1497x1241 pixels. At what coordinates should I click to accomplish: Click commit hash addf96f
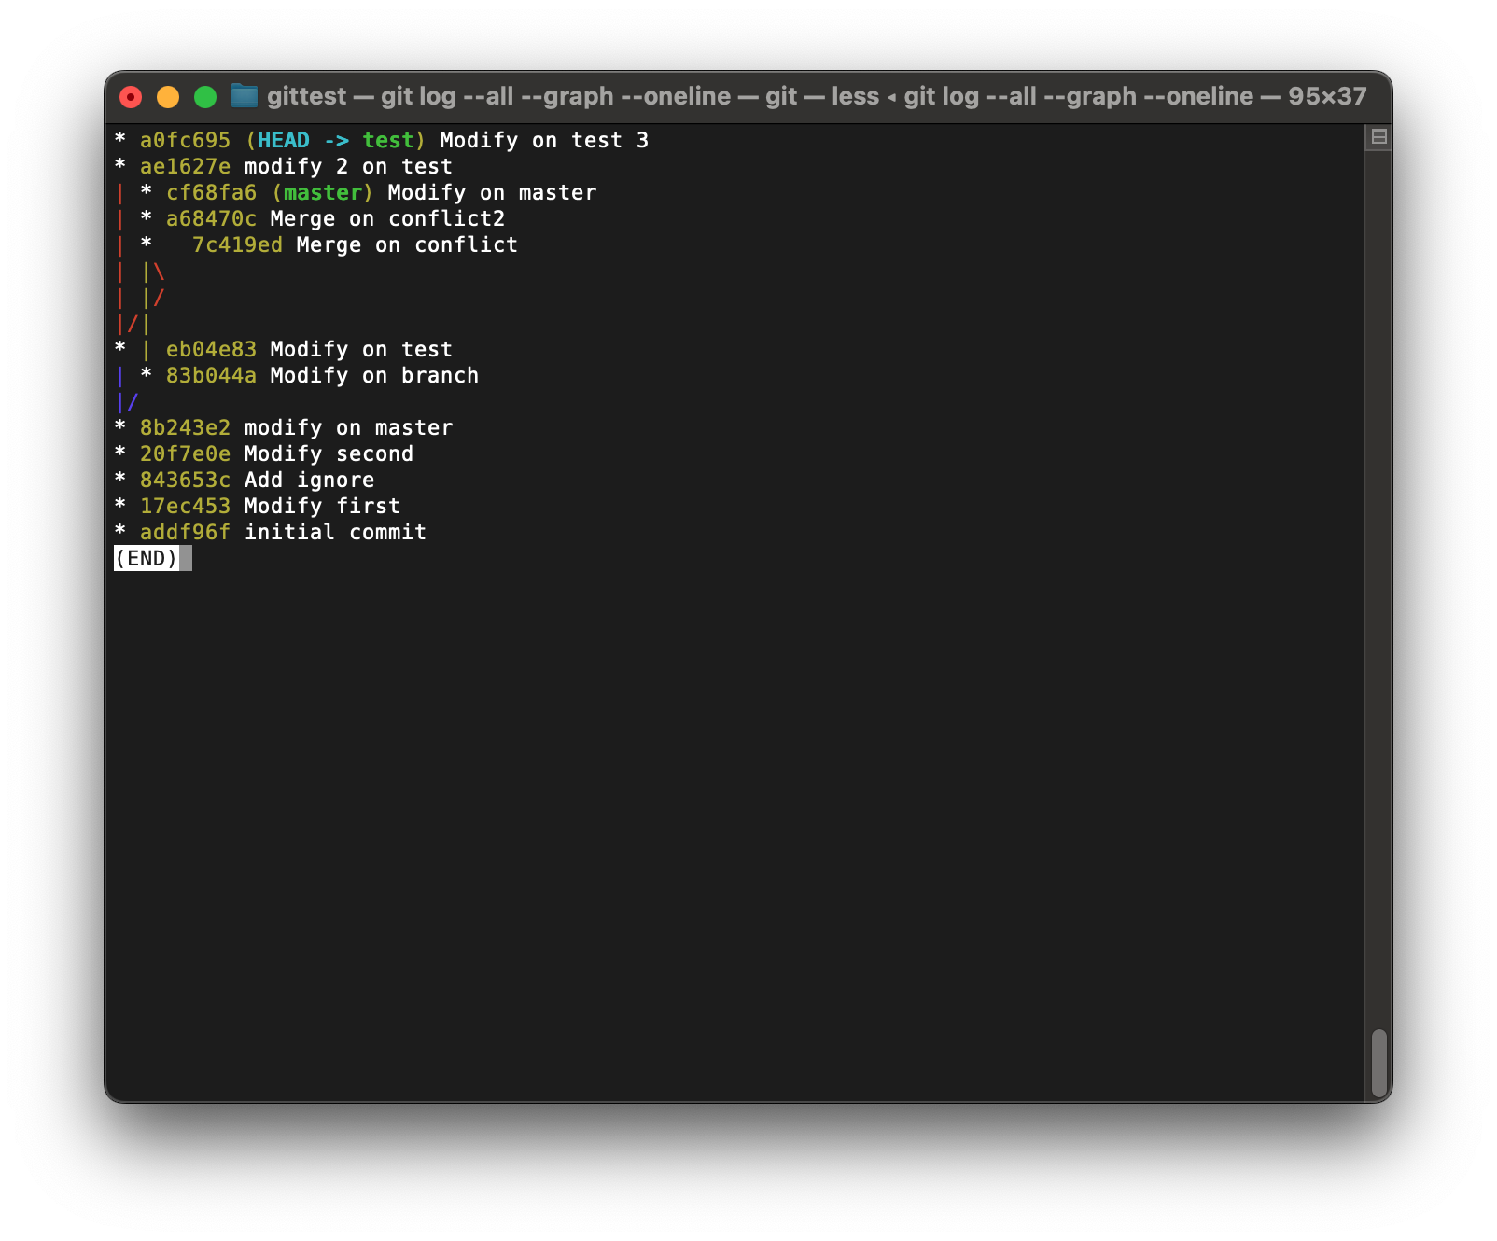click(x=185, y=533)
